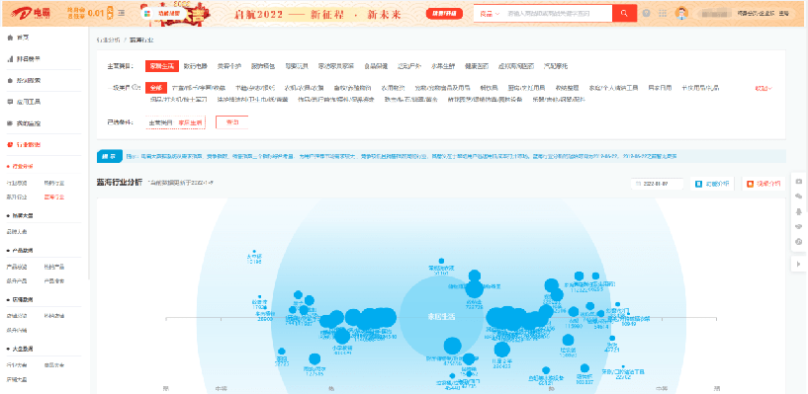The image size is (808, 394).
Task: Go to 首页 in the sidebar
Action: click(x=19, y=38)
